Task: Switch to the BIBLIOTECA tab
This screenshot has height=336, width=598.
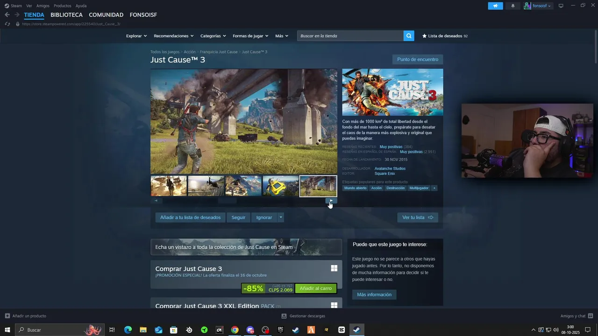Action: [x=66, y=15]
